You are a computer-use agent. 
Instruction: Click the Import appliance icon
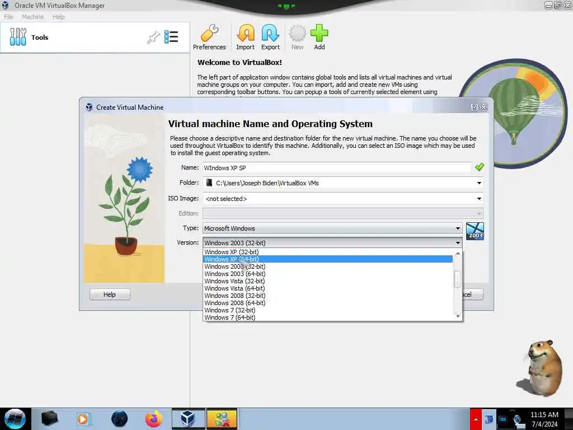245,38
